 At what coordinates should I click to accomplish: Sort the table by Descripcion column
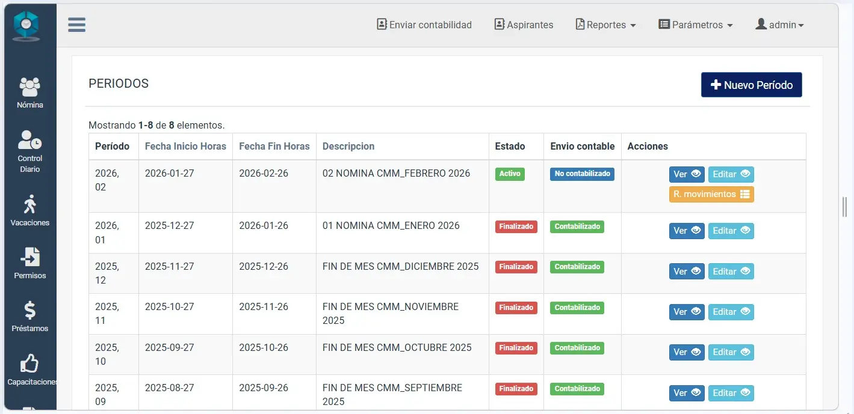pos(348,146)
